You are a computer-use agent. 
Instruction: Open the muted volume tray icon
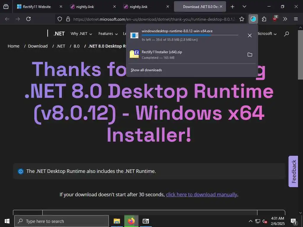point(265,221)
